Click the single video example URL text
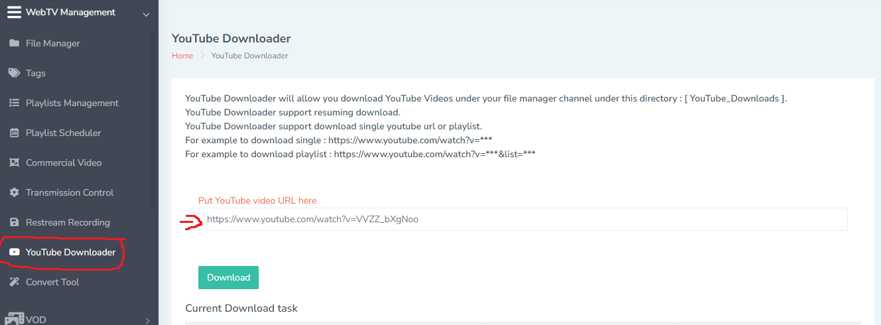The image size is (881, 325). click(x=410, y=140)
